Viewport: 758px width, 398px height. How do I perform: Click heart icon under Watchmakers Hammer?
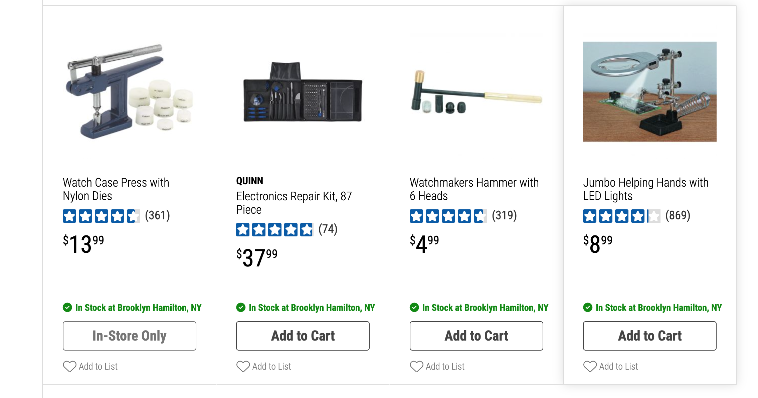click(416, 366)
